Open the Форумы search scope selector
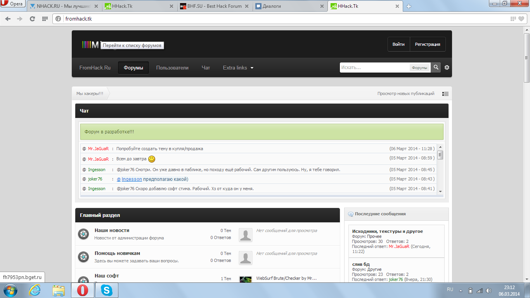Screen dimensions: 530x298 point(419,68)
